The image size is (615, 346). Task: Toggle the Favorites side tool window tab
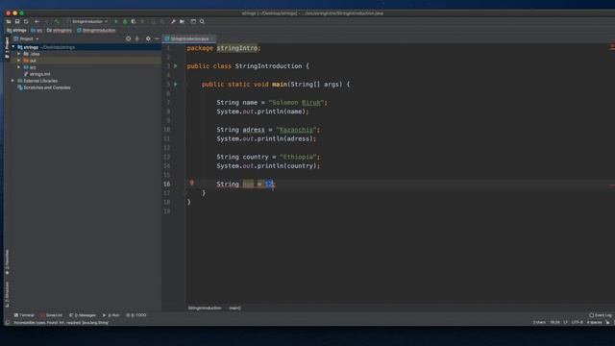pos(7,261)
